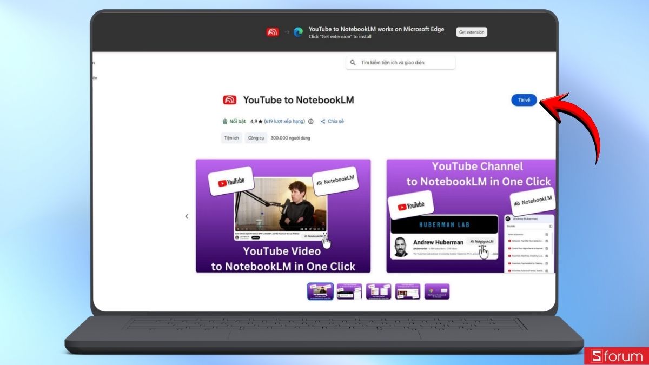The image size is (649, 365).
Task: Click Click "Get extension" to install text
Action: [340, 37]
